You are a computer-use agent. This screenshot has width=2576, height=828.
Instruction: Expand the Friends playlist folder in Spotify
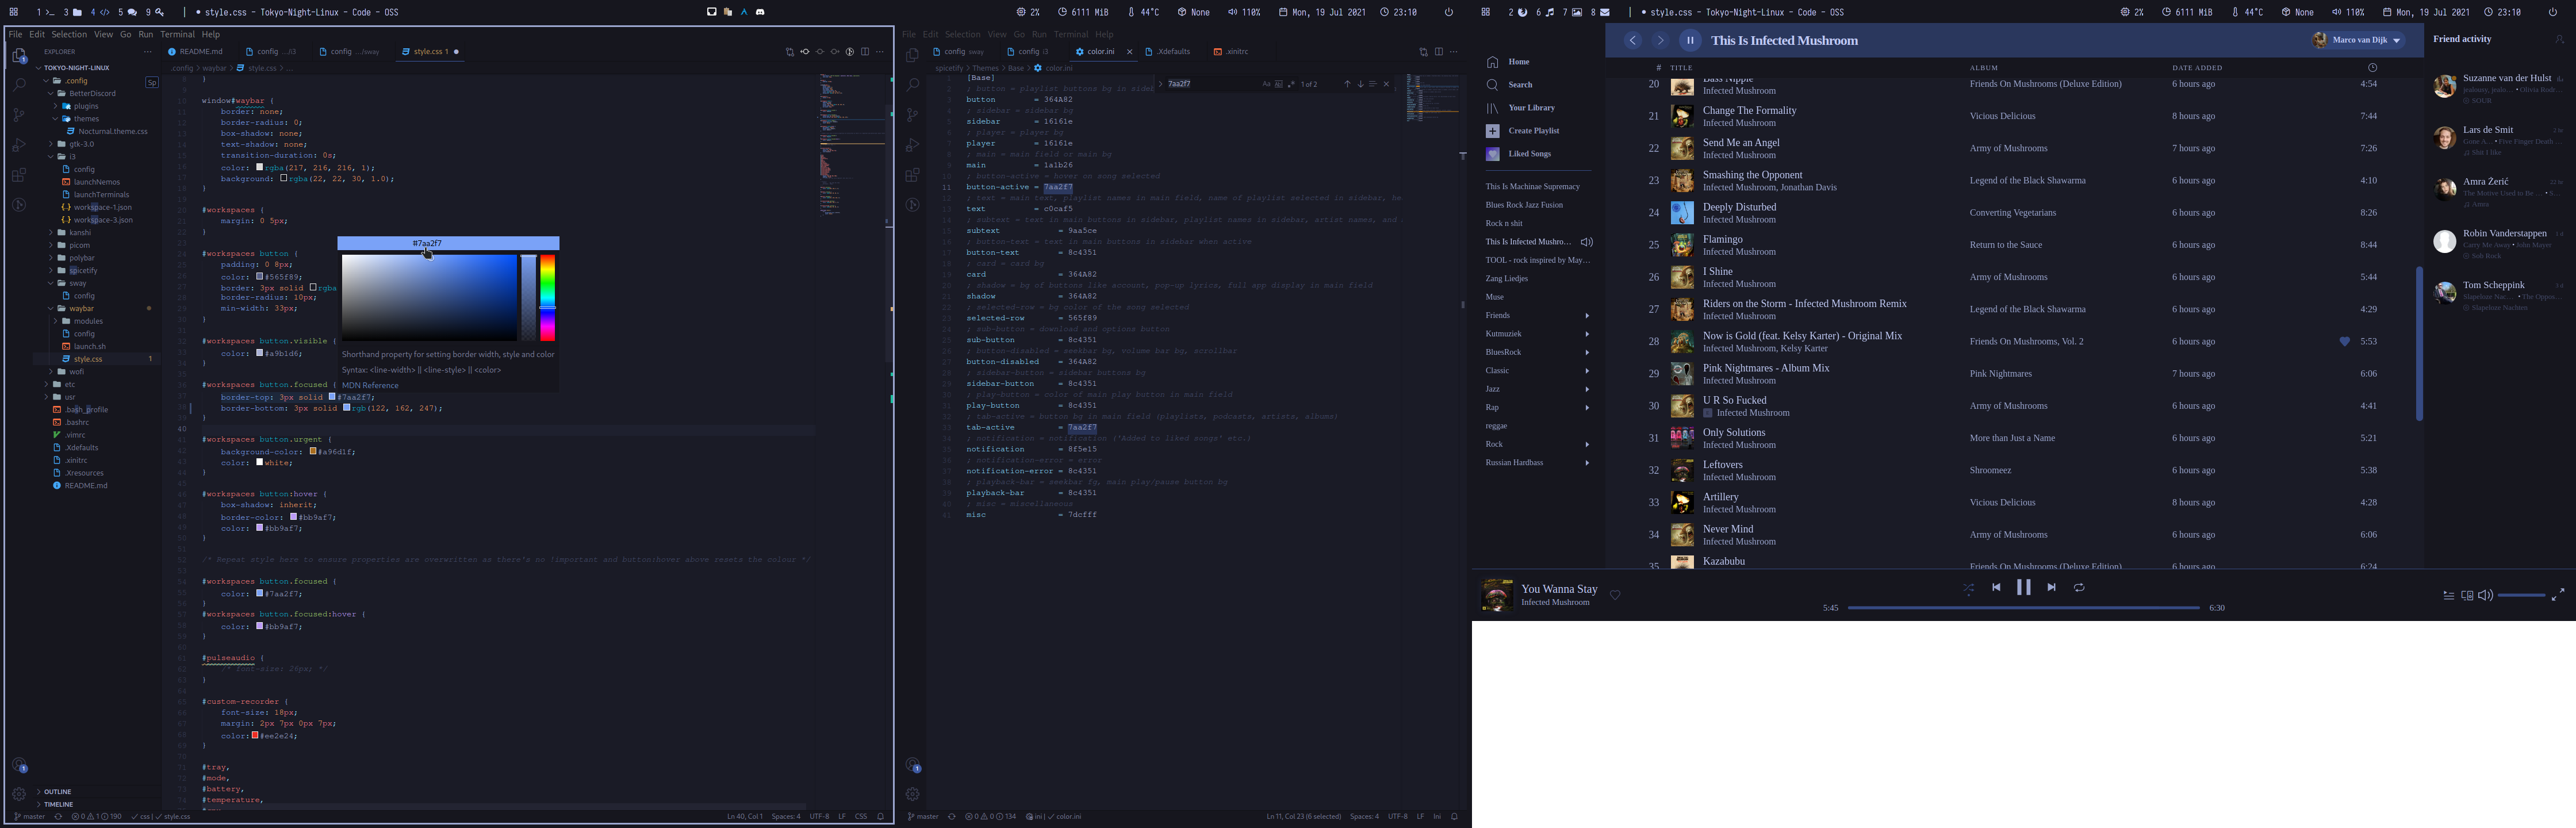click(x=1587, y=316)
